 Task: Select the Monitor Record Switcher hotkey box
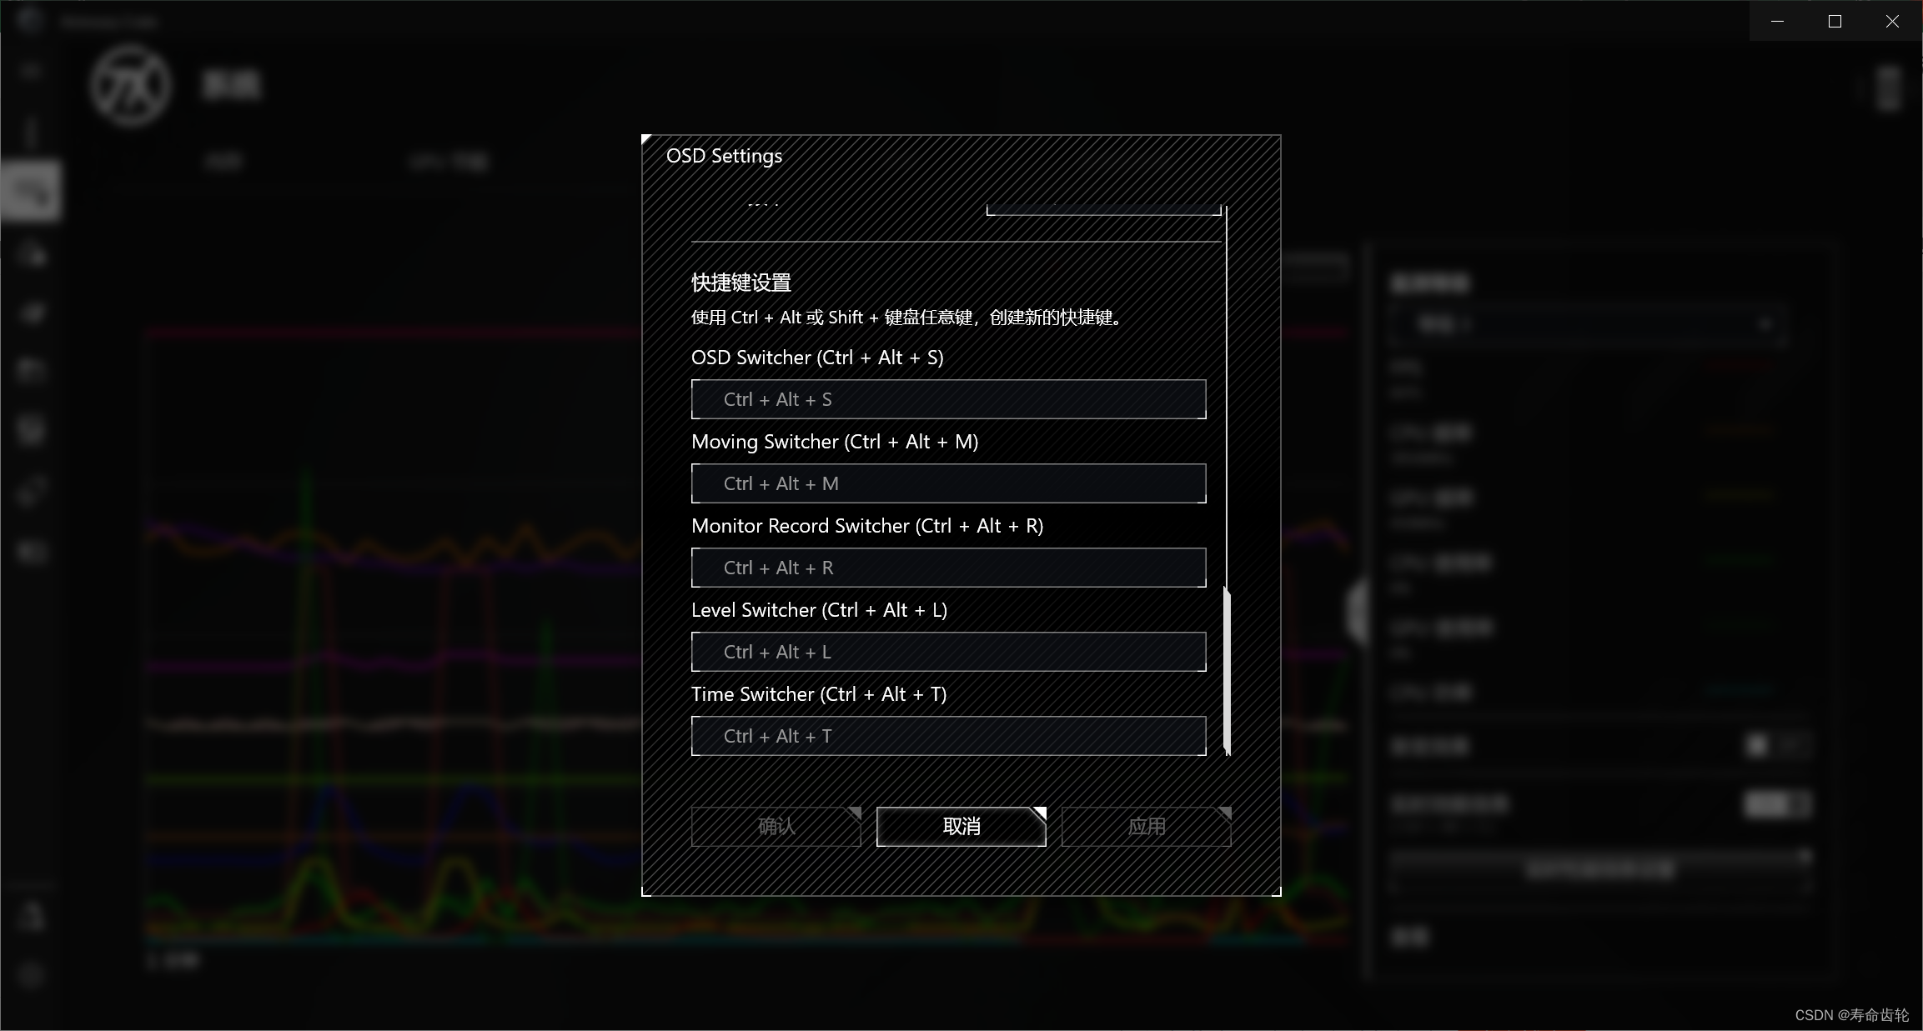coord(948,568)
